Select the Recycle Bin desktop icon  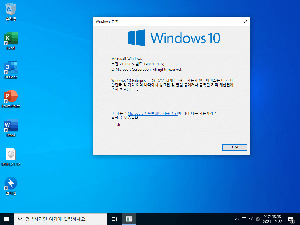coord(11,12)
